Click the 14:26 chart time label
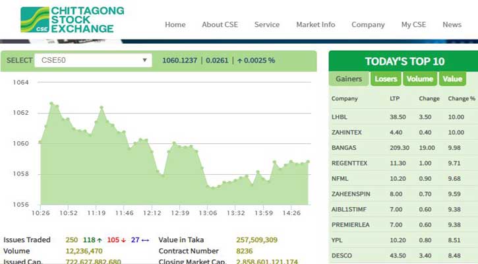Viewport: 478px width, 264px height. pos(291,213)
